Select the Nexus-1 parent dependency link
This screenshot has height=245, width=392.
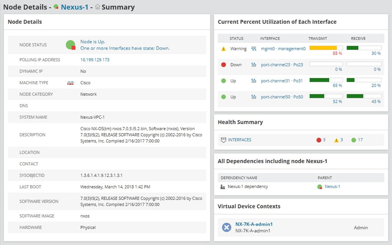pyautogui.click(x=332, y=186)
